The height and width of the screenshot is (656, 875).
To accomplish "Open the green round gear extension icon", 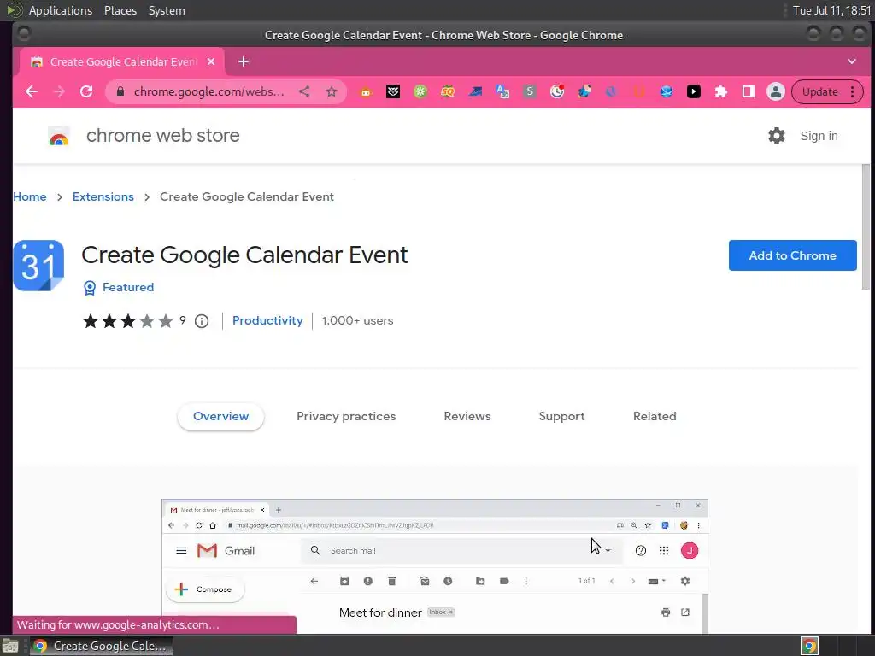I will point(420,91).
